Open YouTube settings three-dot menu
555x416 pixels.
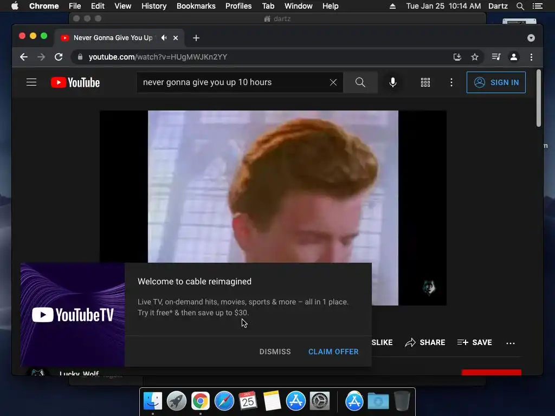coord(451,82)
